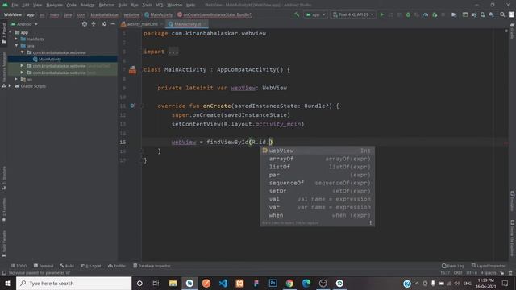The height and width of the screenshot is (290, 516).
Task: Collapse the java folder
Action: pyautogui.click(x=16, y=46)
